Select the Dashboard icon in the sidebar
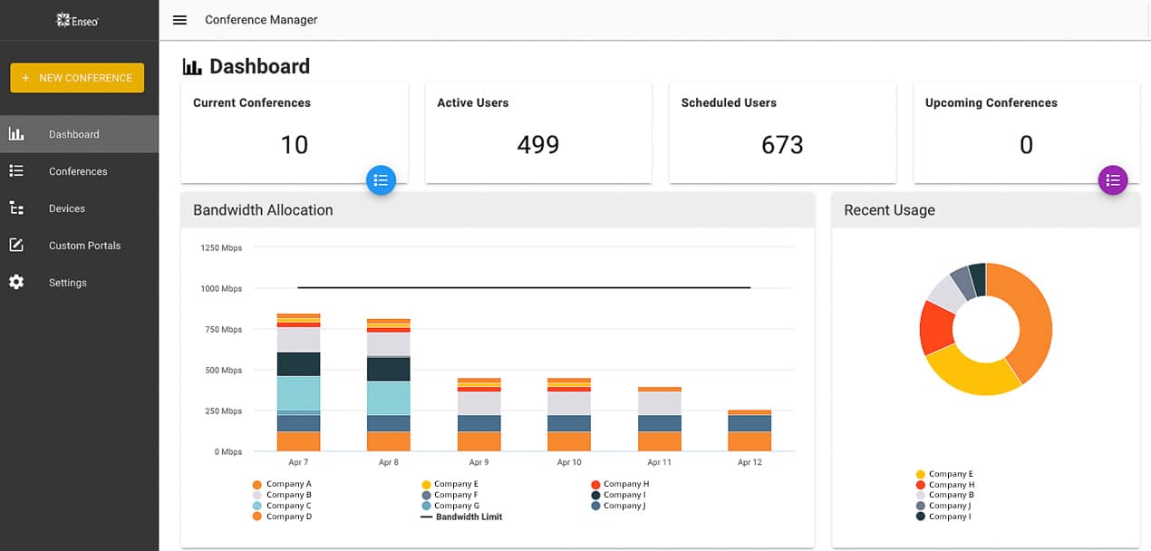This screenshot has width=1151, height=551. pyautogui.click(x=16, y=133)
